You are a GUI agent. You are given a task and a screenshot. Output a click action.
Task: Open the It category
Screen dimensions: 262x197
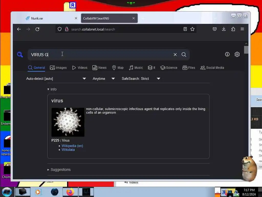point(151,68)
